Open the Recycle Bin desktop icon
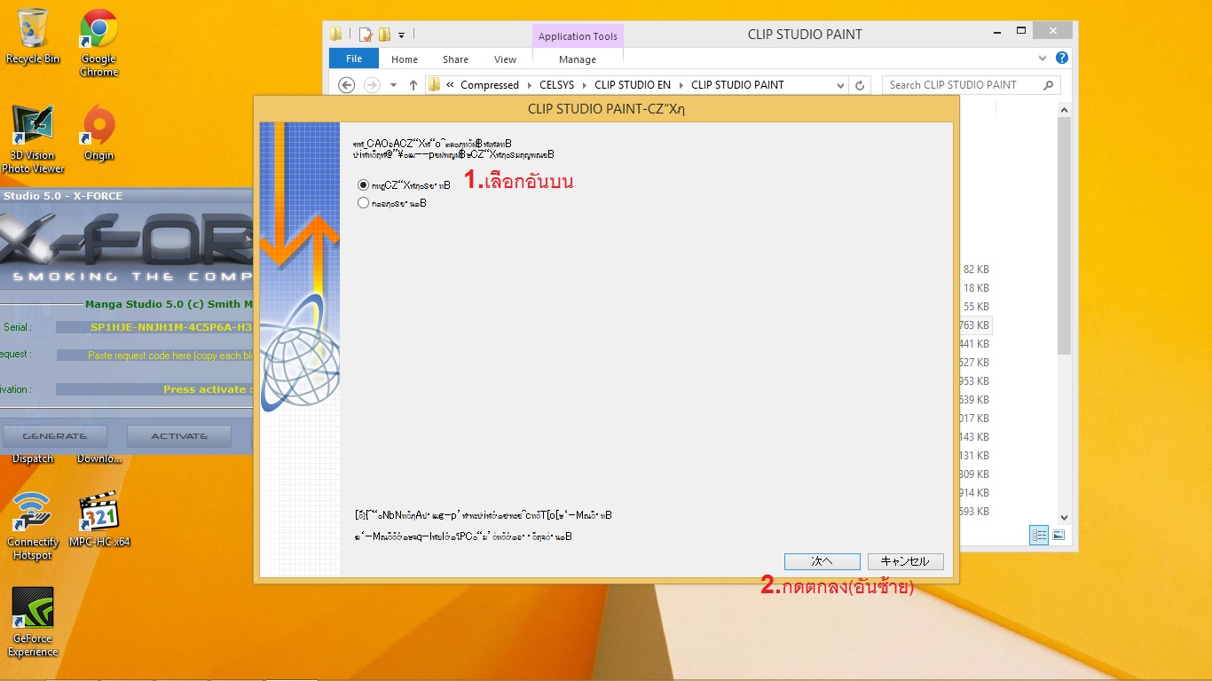This screenshot has height=681, width=1212. 33,36
